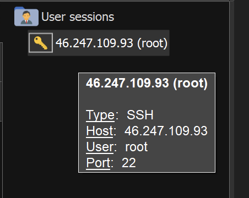Image resolution: width=249 pixels, height=198 pixels.
Task: Click the dark border right of the scrollbar
Action: pos(242,99)
